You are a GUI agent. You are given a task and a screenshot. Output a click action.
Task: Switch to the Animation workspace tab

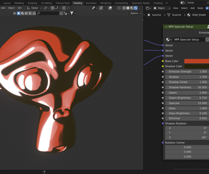click(x=91, y=3)
